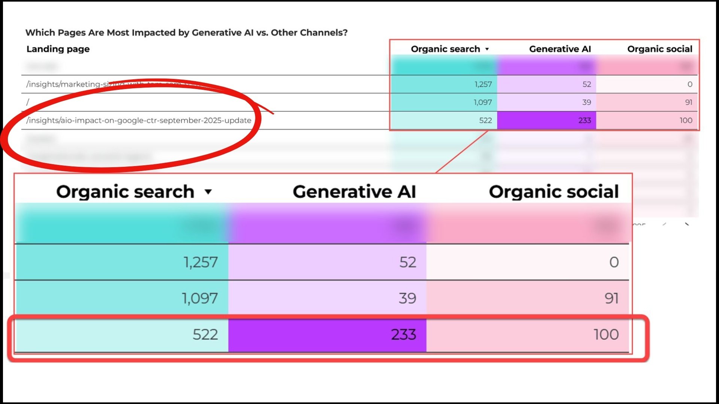Go to the previous table page arrow
This screenshot has height=404, width=719.
click(x=664, y=224)
